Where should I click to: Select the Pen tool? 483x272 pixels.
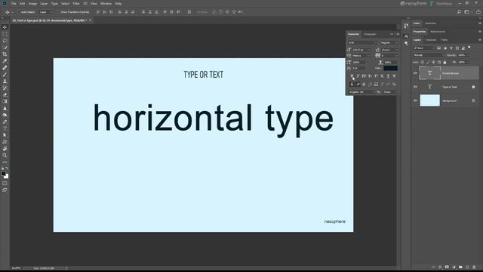click(x=5, y=122)
